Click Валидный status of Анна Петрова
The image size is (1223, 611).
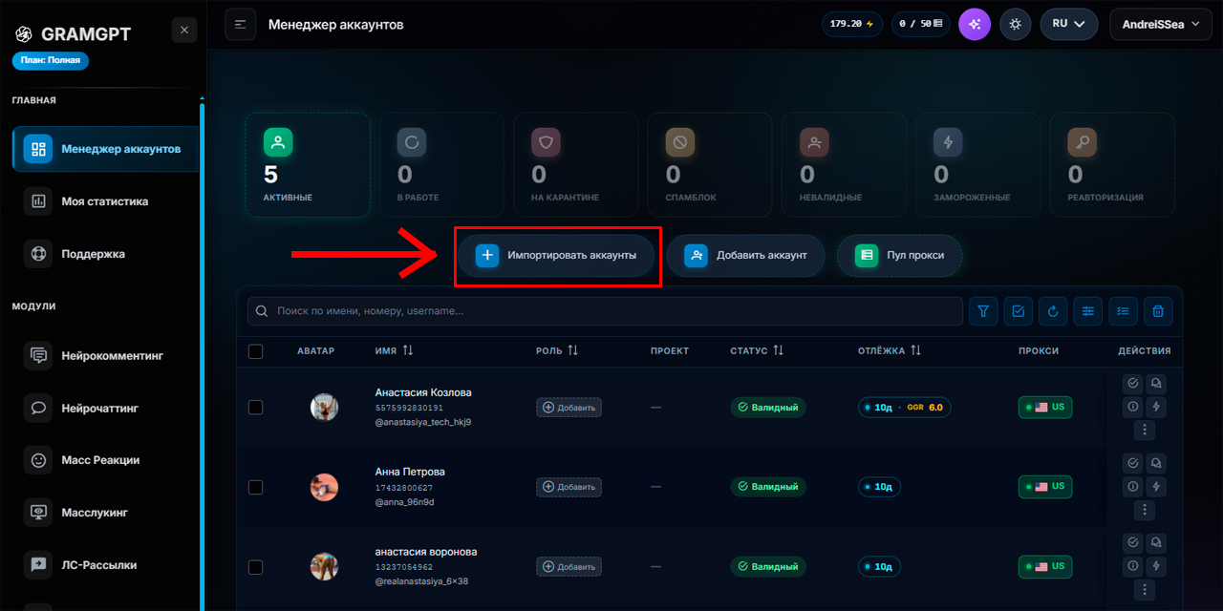[x=768, y=487]
